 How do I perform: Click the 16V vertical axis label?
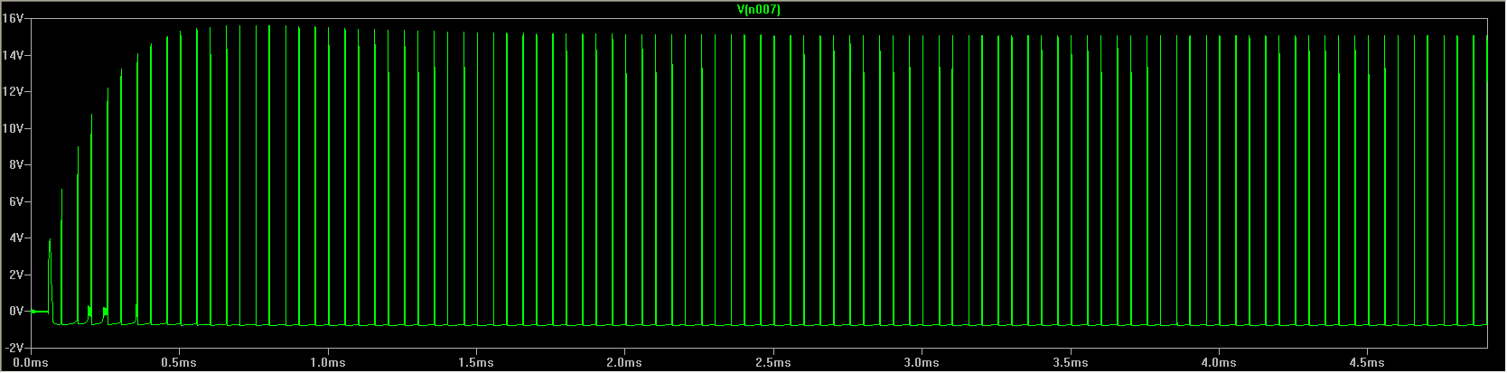(13, 19)
